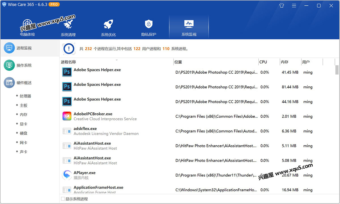This screenshot has height=204, width=340.
Task: Click the adskflex.exe process icon
Action: coord(67,131)
